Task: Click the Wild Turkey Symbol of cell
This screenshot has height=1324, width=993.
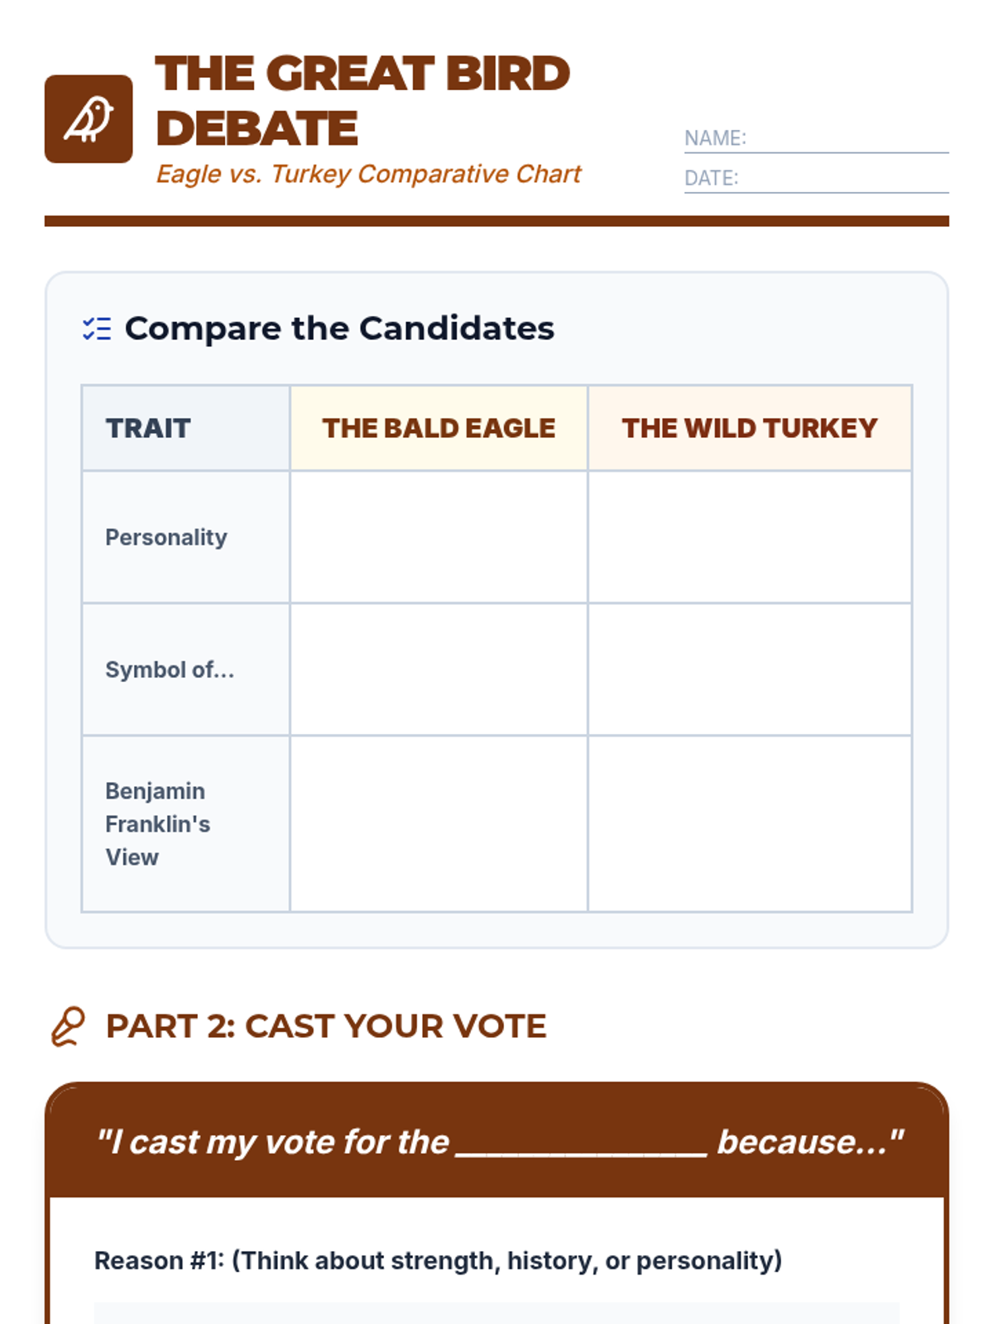Action: pyautogui.click(x=750, y=669)
